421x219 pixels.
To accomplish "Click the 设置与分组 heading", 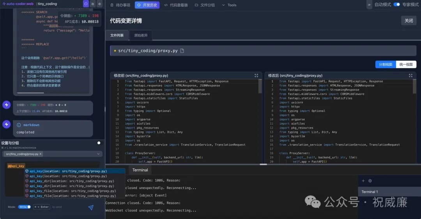I will click(10, 143).
